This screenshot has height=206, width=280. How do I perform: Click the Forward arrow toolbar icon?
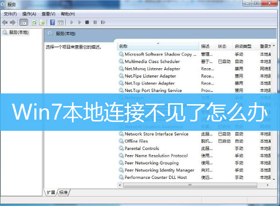[x=13, y=22]
